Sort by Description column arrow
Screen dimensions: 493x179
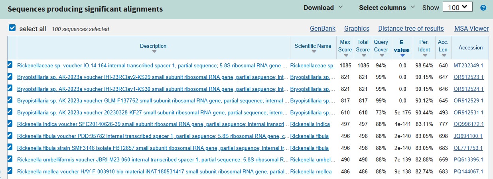click(x=154, y=52)
